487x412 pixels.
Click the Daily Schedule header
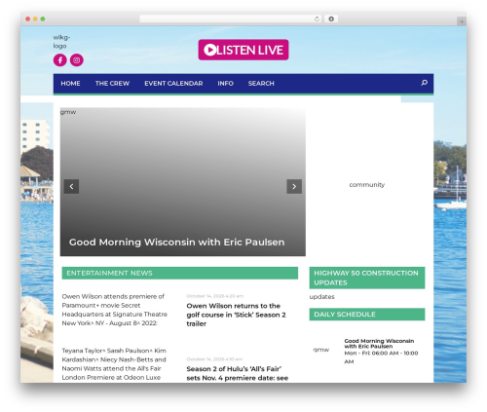[x=367, y=315]
